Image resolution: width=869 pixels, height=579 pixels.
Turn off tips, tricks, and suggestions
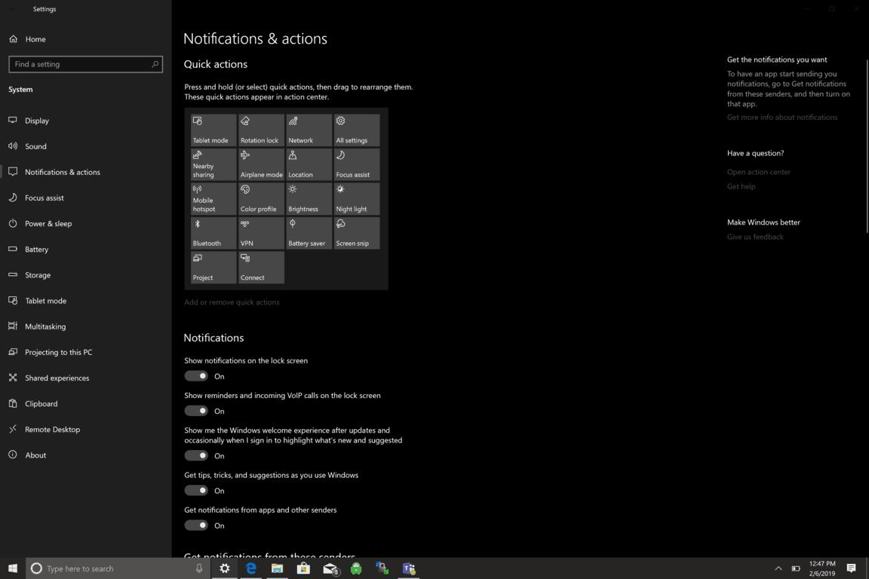(x=195, y=490)
